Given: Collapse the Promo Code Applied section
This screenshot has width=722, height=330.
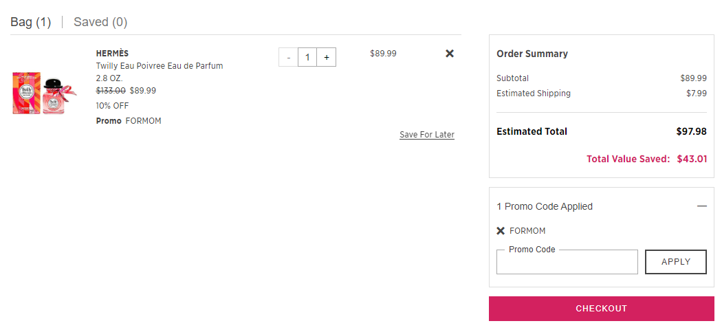Looking at the screenshot, I should click(702, 206).
